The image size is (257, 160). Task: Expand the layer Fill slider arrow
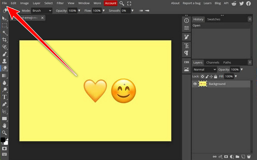coord(236,76)
